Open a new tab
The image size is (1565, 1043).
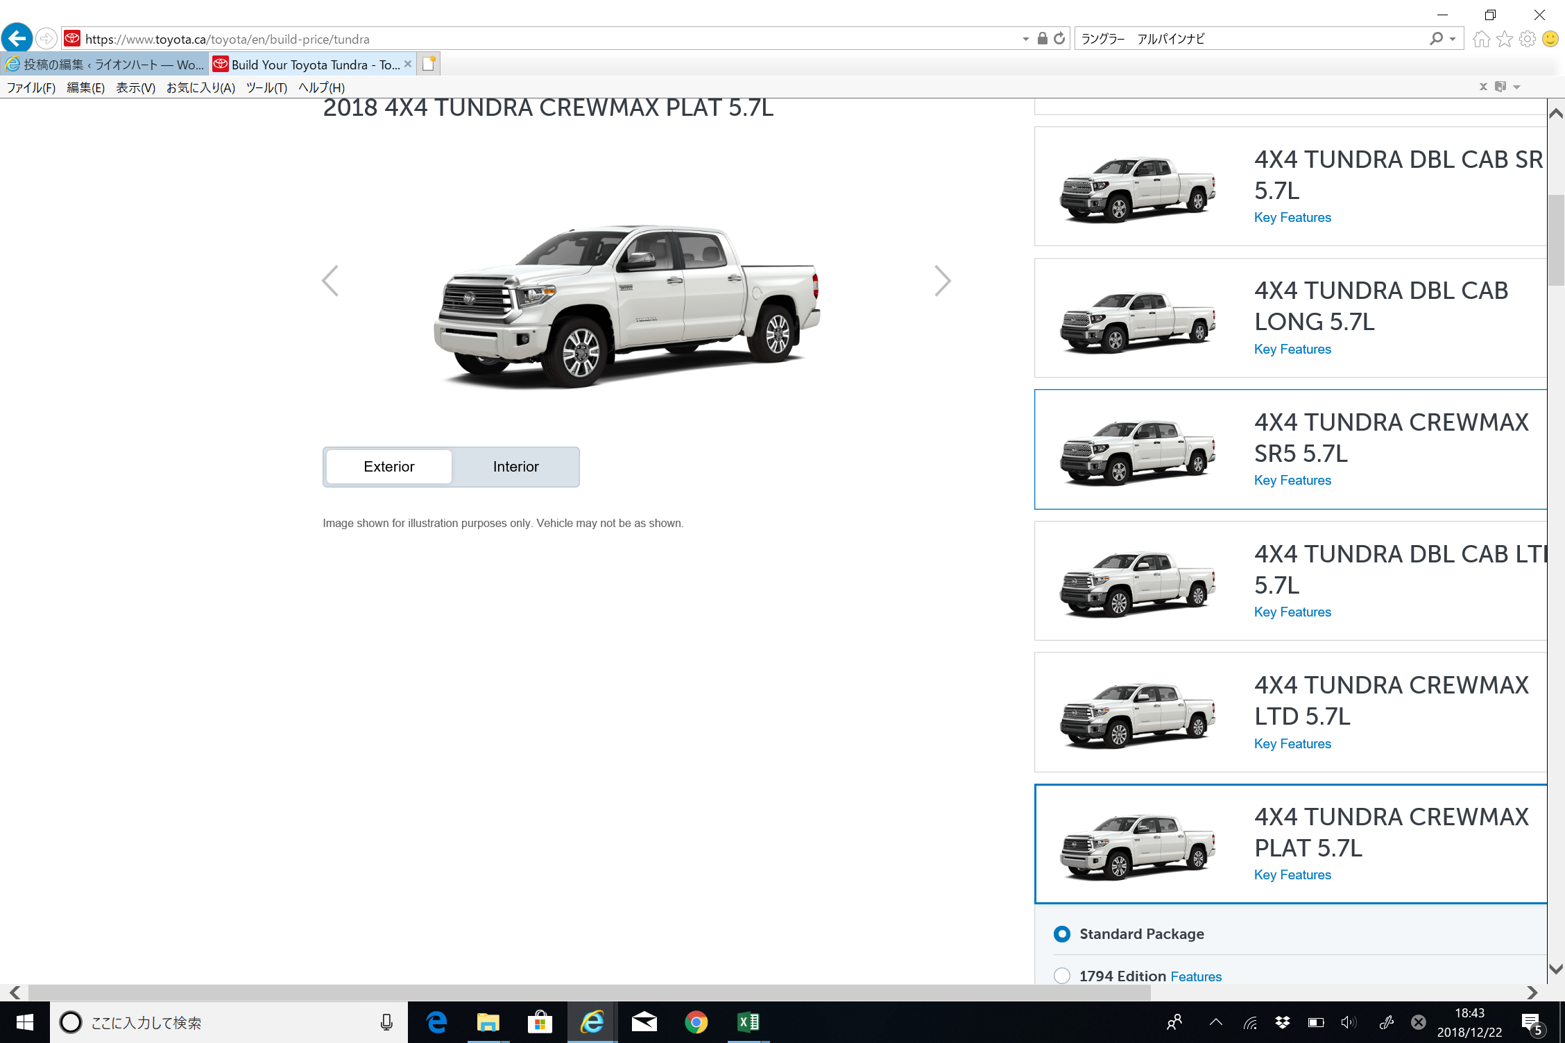(429, 64)
